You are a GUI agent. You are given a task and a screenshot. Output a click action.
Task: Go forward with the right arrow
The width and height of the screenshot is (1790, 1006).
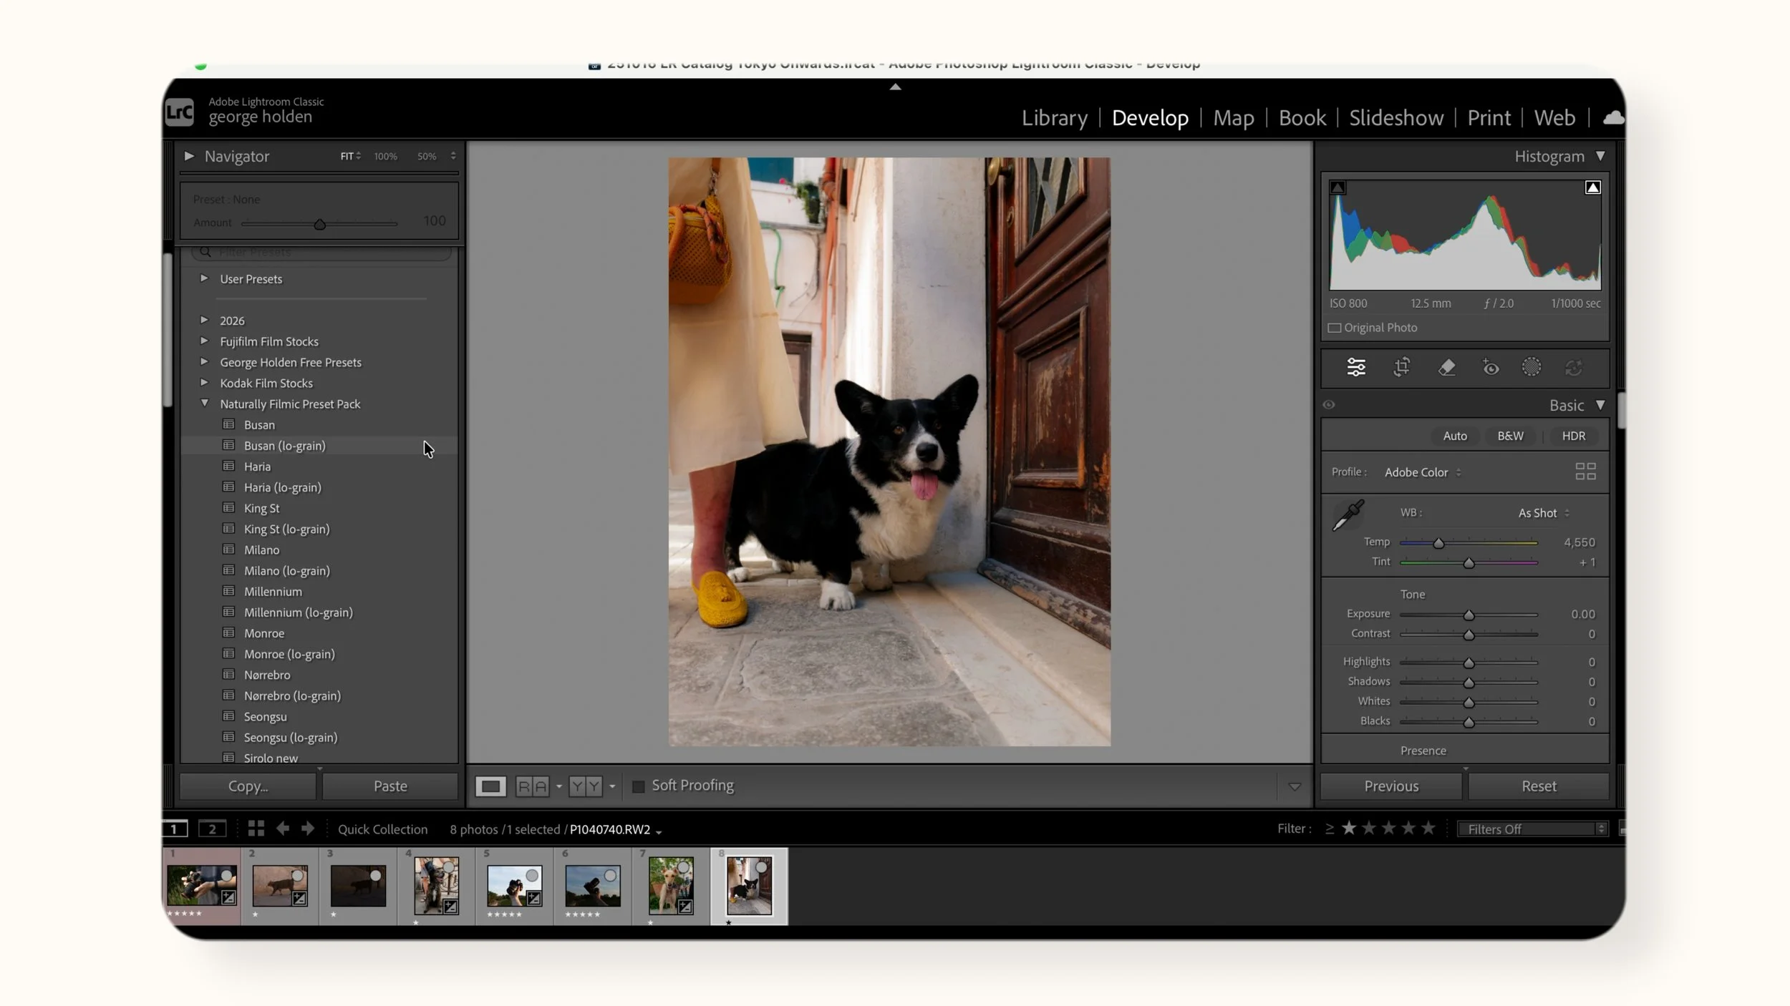pos(308,829)
